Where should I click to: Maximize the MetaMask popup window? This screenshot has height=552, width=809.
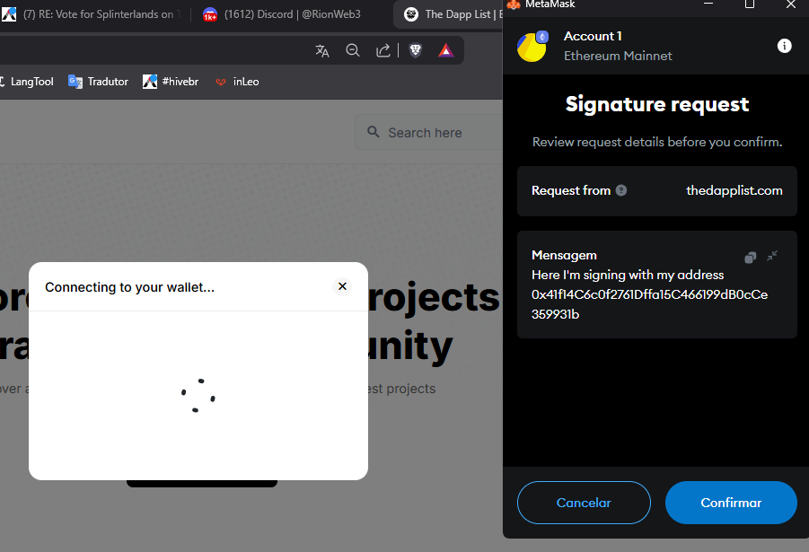click(750, 4)
